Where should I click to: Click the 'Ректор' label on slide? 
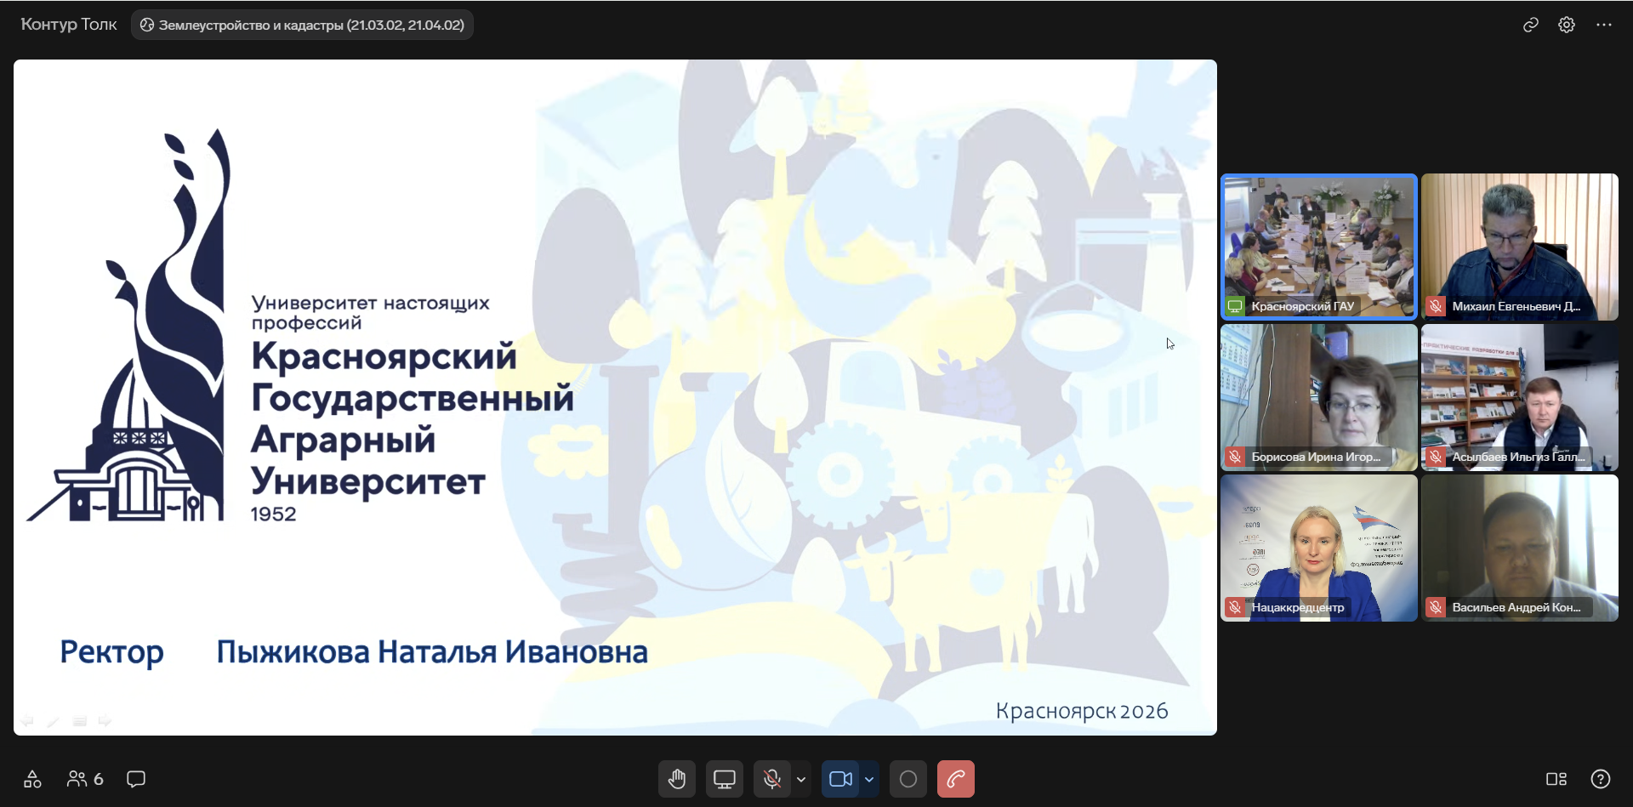point(111,652)
